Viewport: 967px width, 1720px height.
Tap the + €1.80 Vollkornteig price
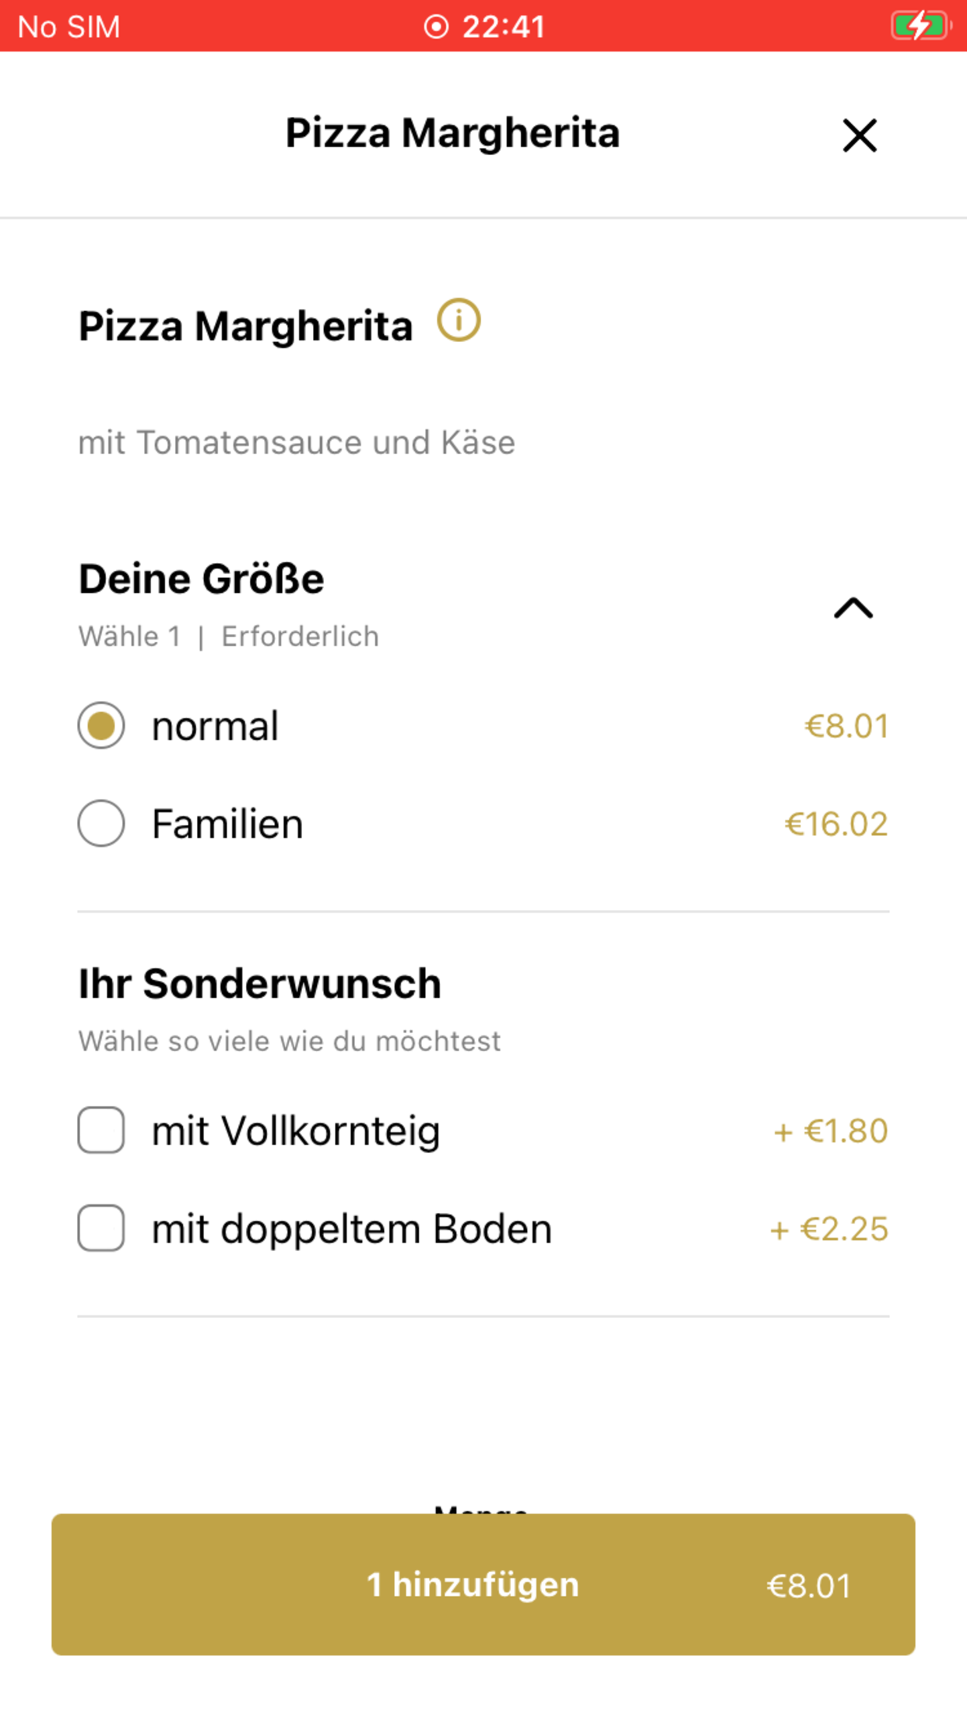pos(831,1131)
